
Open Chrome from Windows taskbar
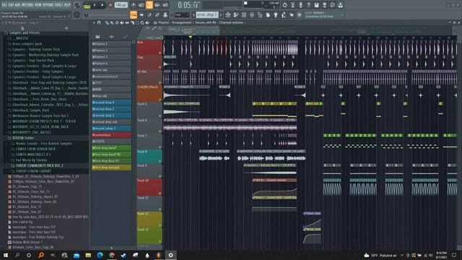point(112,255)
